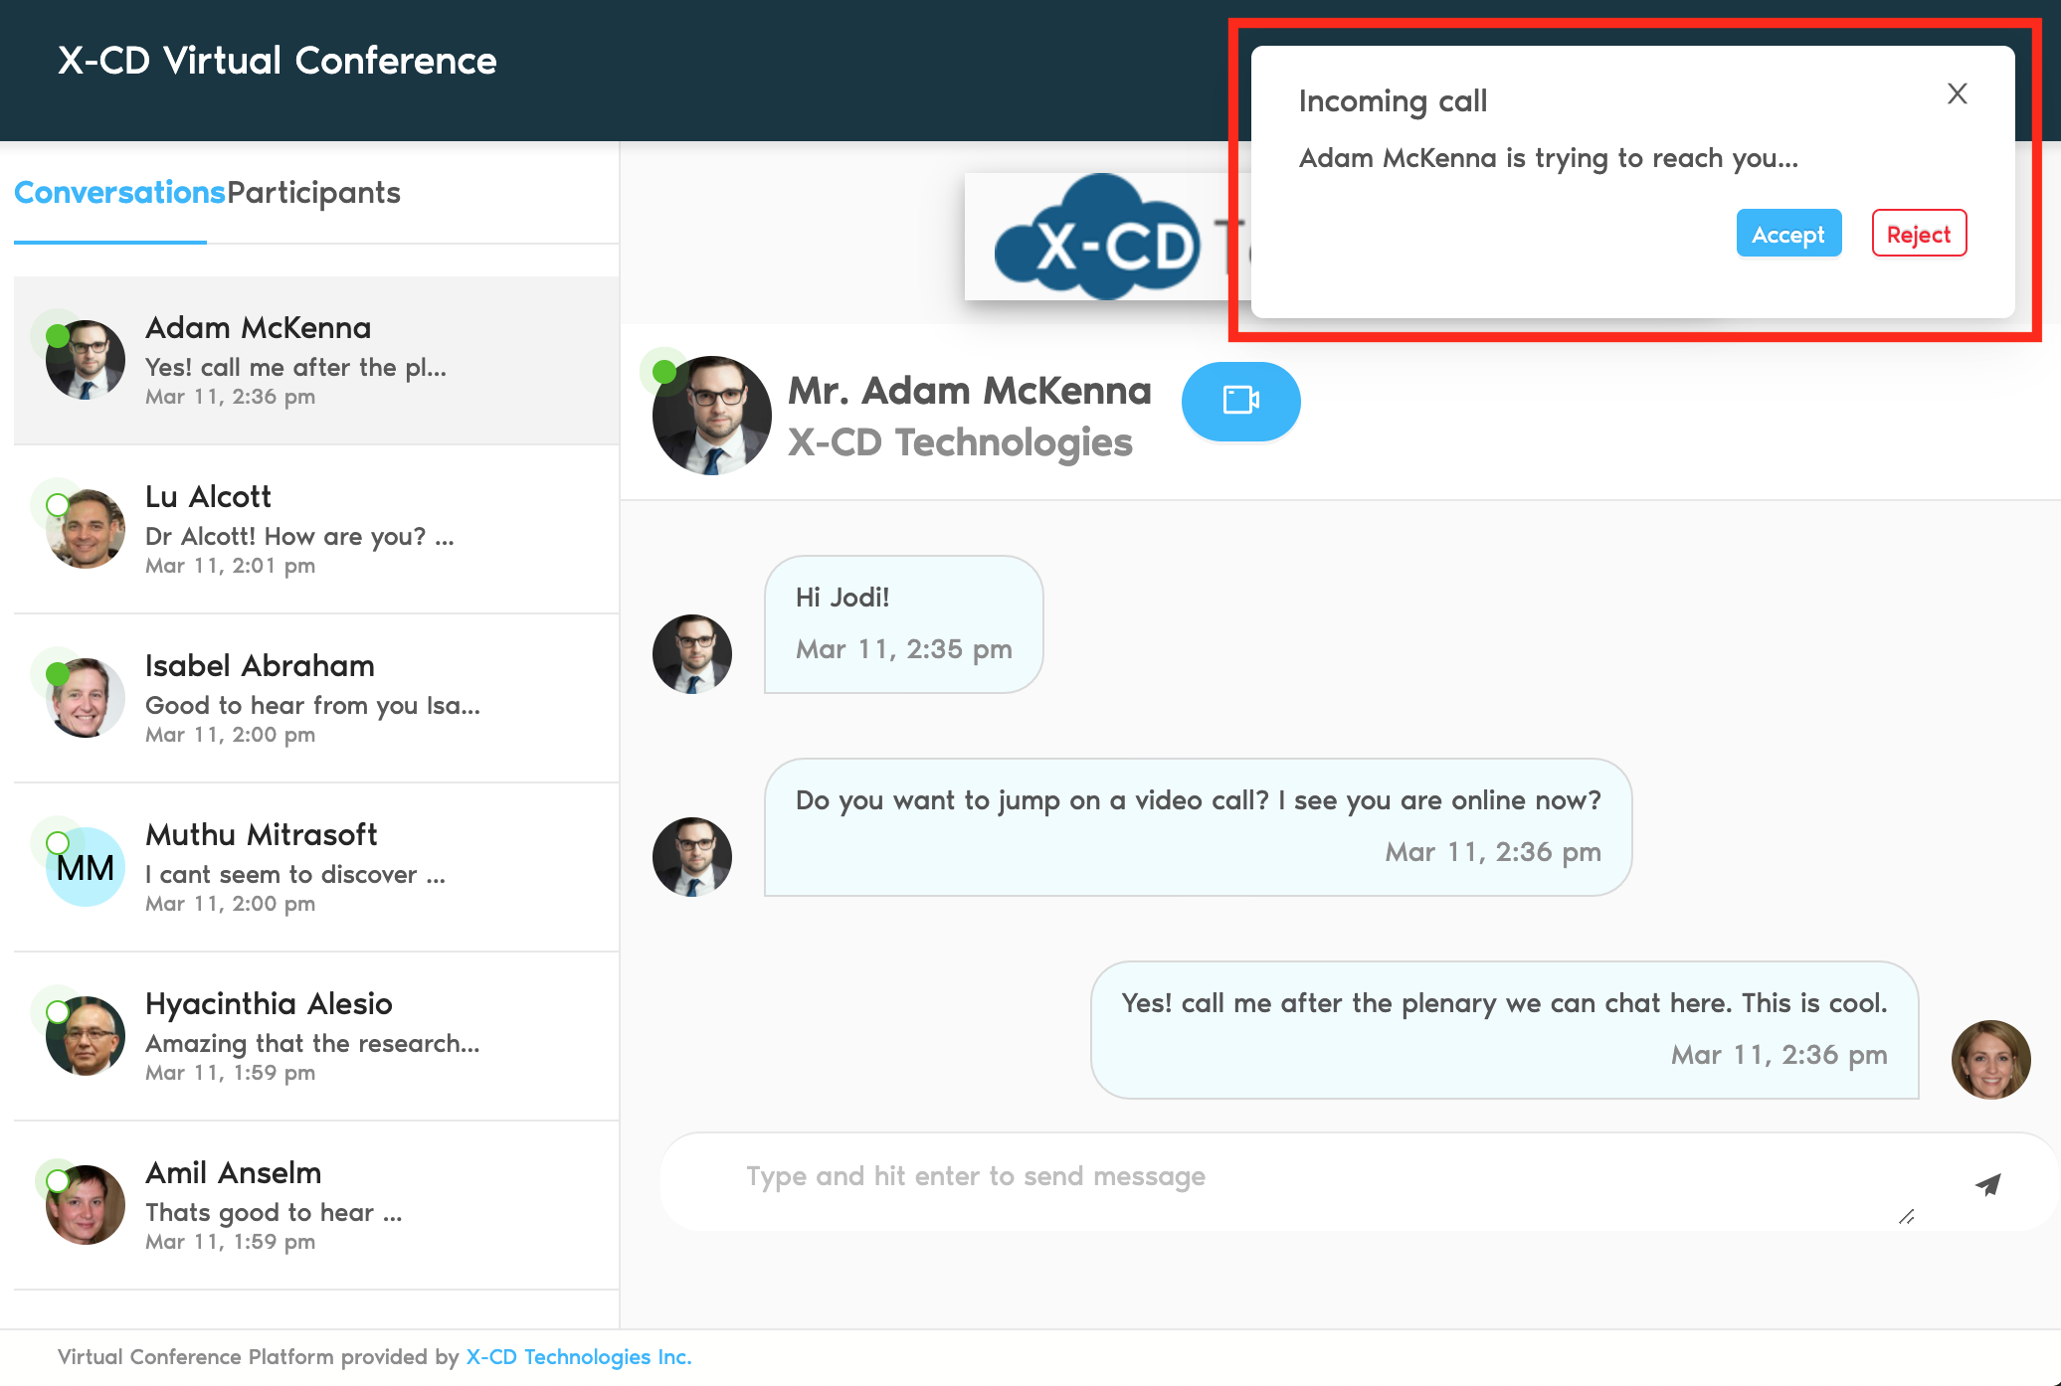2061x1386 pixels.
Task: Select the Conversations tab
Action: pyautogui.click(x=119, y=192)
